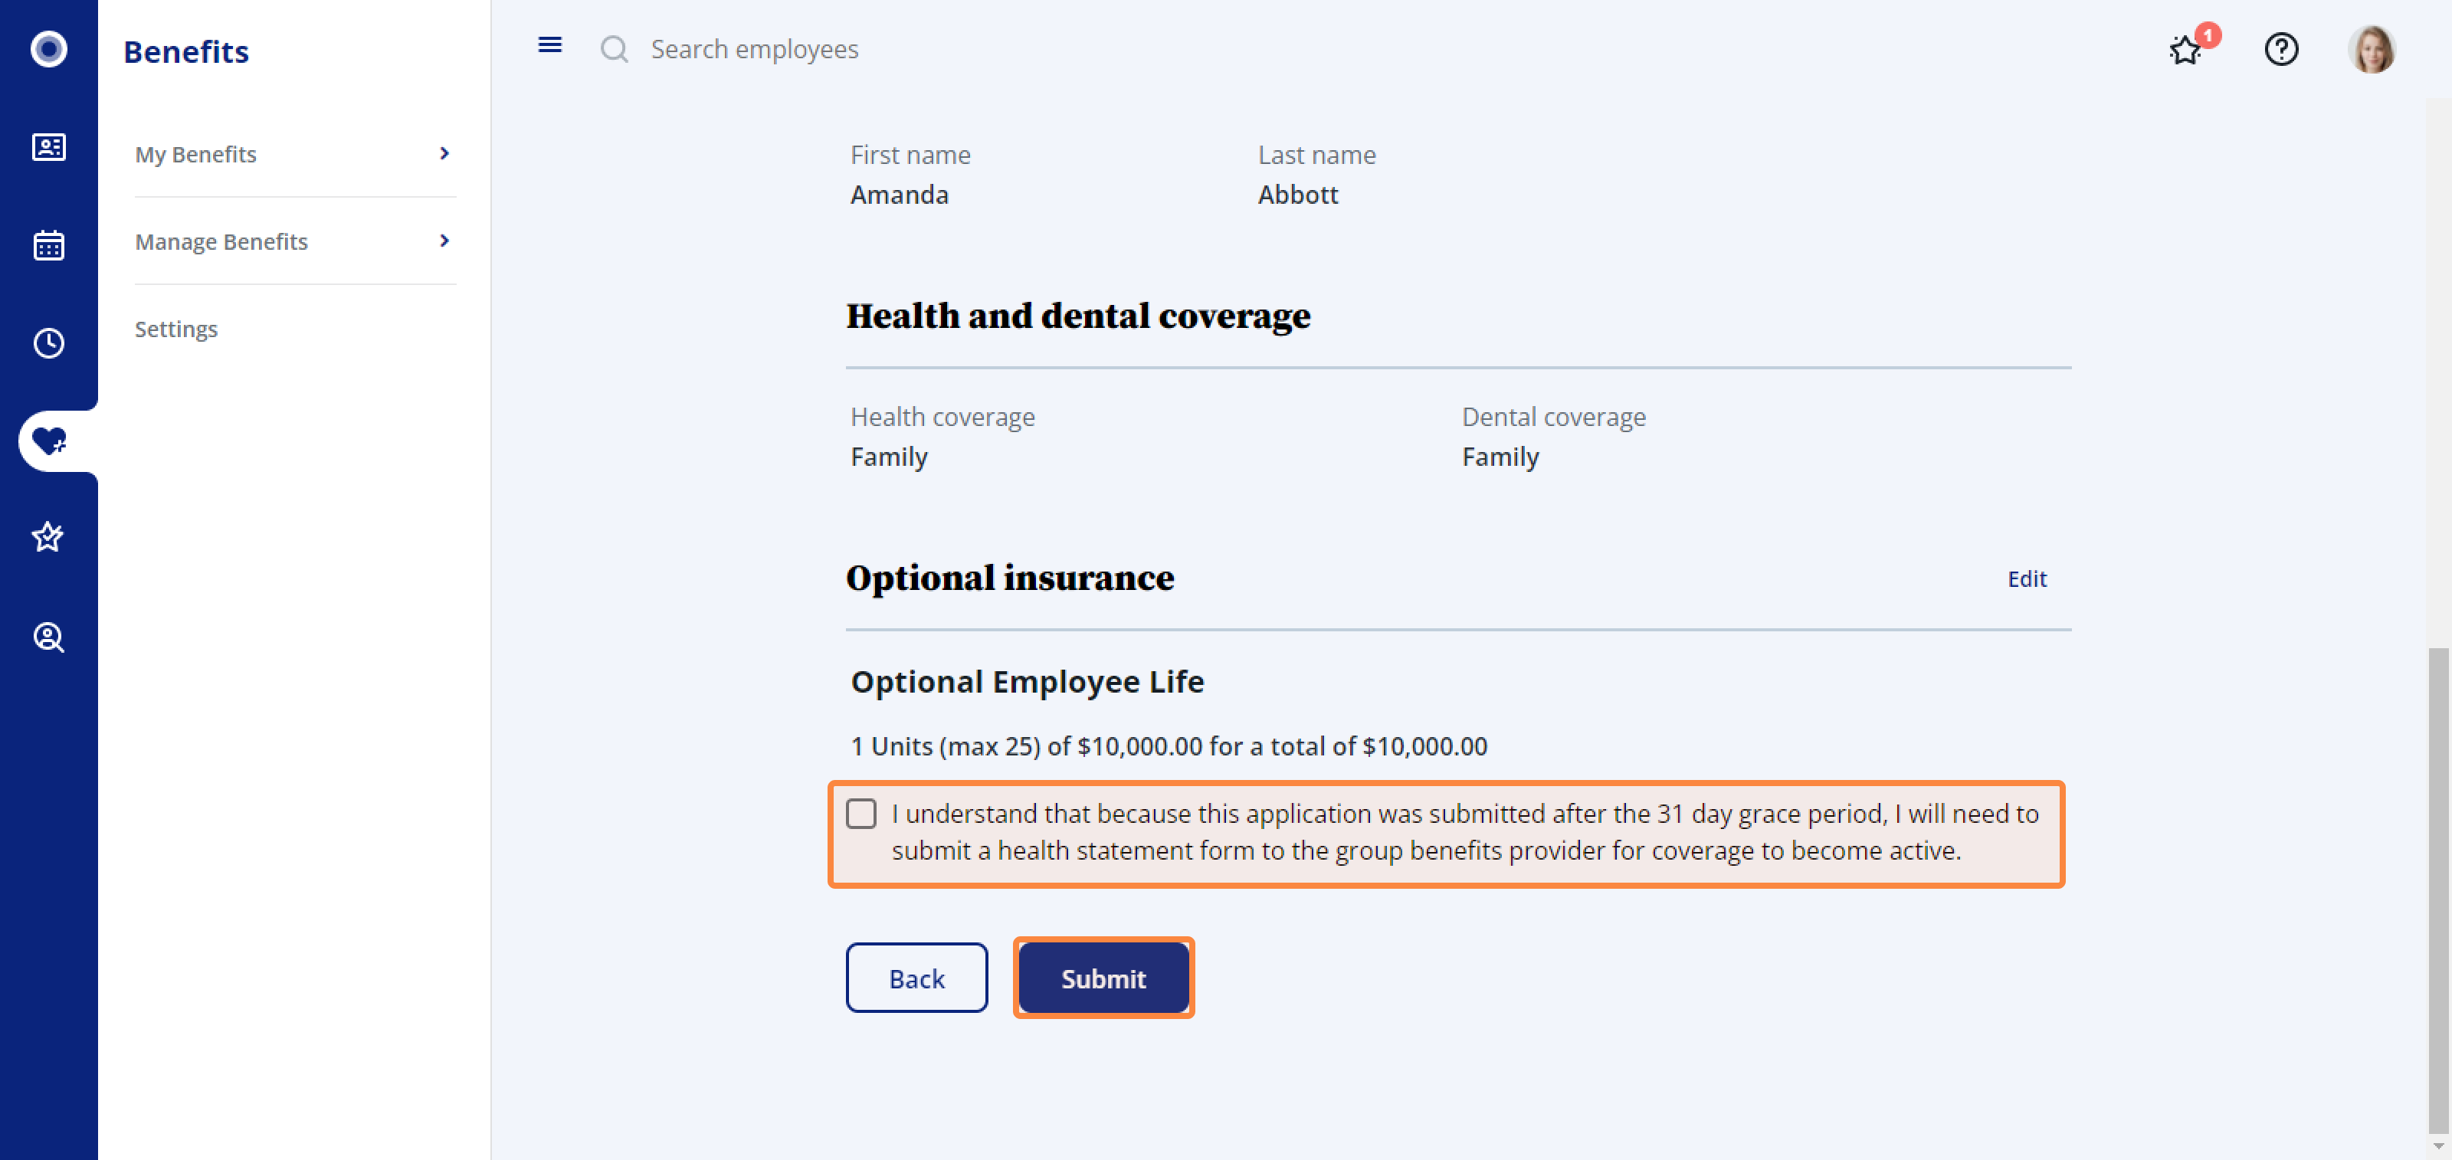Click the 1 Units total of $10,000.00 text
The image size is (2452, 1160).
point(1168,746)
